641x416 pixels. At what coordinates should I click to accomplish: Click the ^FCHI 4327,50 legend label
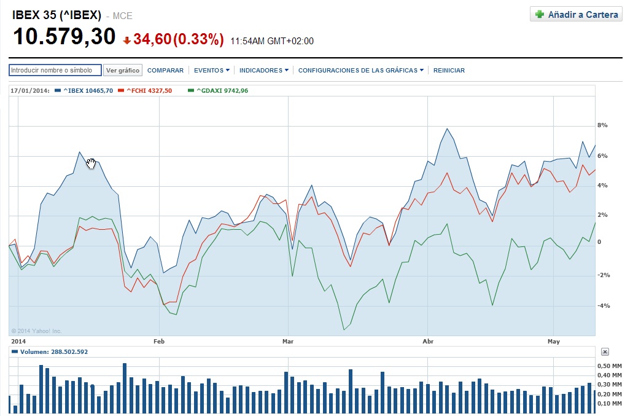coord(149,90)
